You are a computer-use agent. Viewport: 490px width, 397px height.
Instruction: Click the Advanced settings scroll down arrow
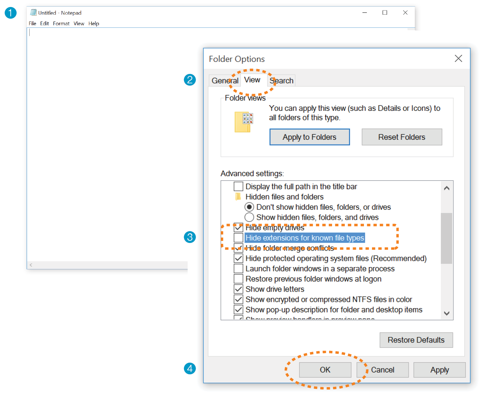click(x=446, y=313)
